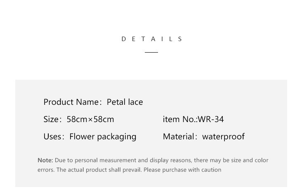This screenshot has height=194, width=302.
Task: Click the bold Note: label
Action: tap(45, 160)
